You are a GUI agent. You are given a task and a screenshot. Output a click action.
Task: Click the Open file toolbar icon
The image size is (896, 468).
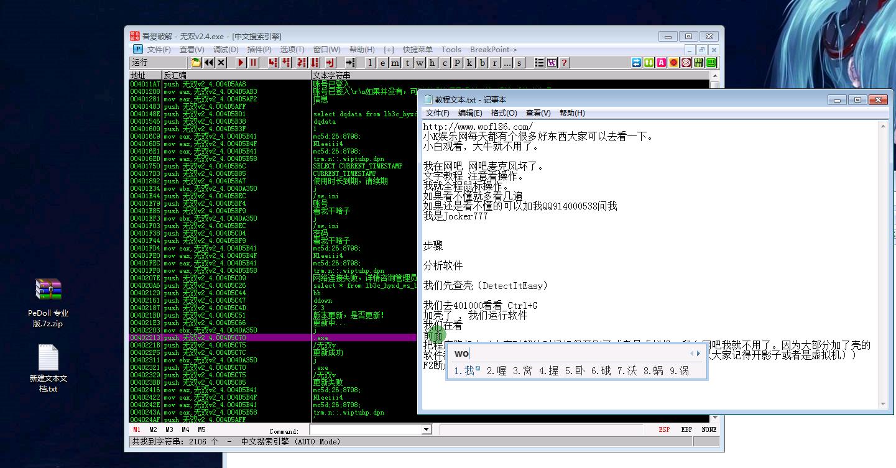(196, 63)
